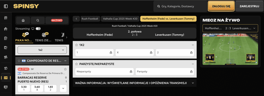Select the Piłka Nożna sport tab
The width and height of the screenshot is (264, 96).
pos(24,37)
